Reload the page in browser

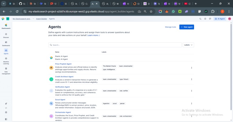point(17,12)
